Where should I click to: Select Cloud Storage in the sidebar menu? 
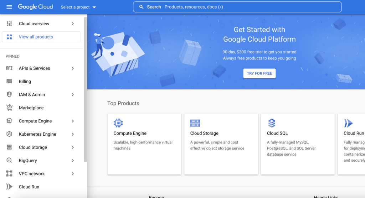[33, 147]
